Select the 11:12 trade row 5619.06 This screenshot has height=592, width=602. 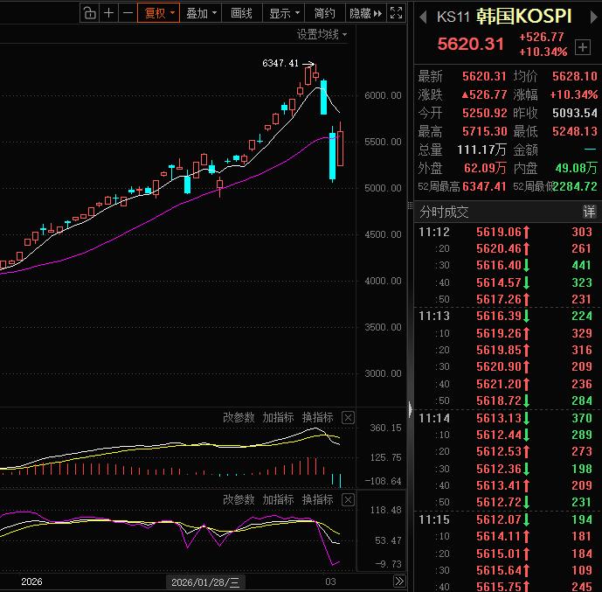click(x=508, y=232)
